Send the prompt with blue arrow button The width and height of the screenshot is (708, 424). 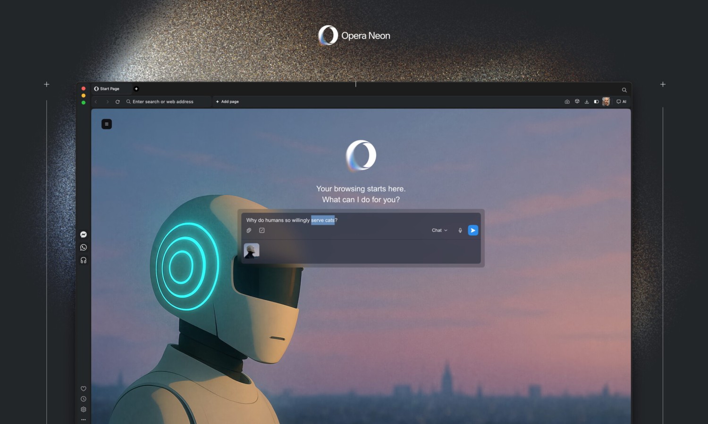click(x=473, y=230)
